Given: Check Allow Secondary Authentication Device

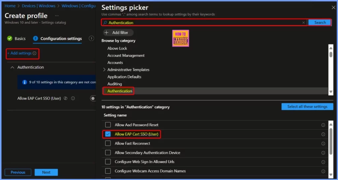Looking at the screenshot, I should coord(108,153).
